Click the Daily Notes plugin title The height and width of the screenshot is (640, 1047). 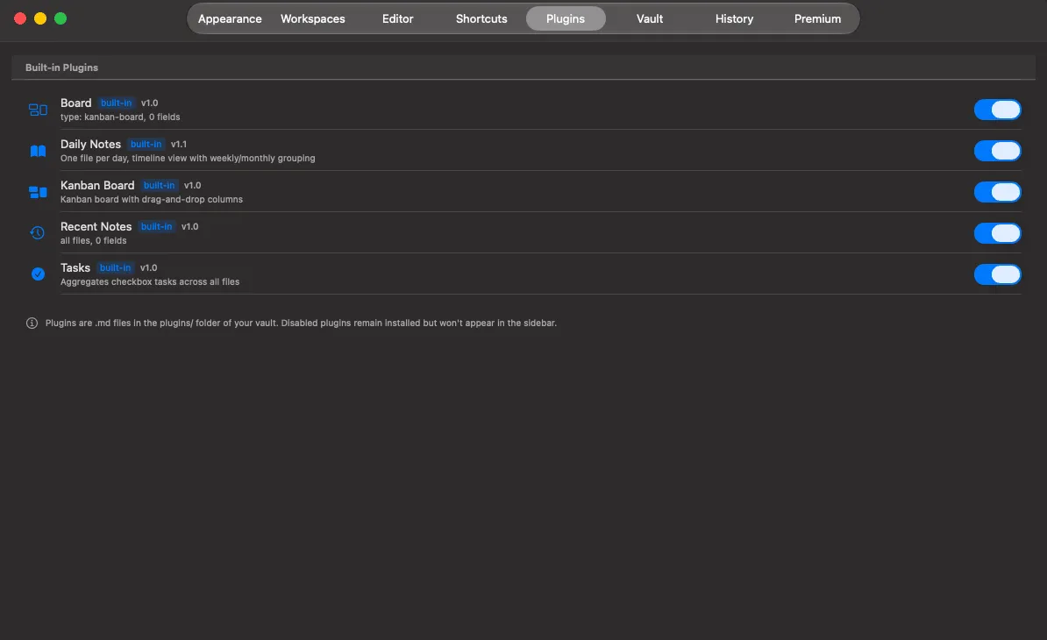click(91, 144)
